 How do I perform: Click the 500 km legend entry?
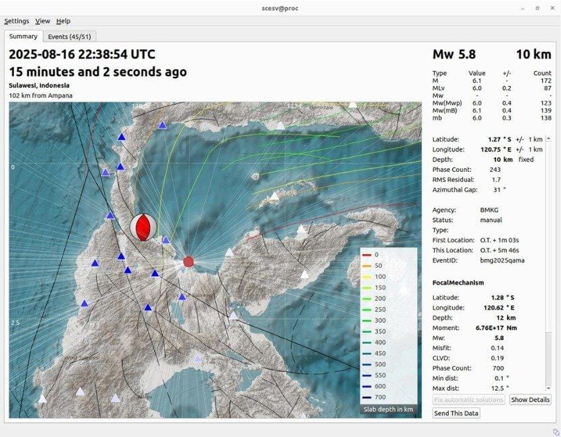[x=374, y=365]
